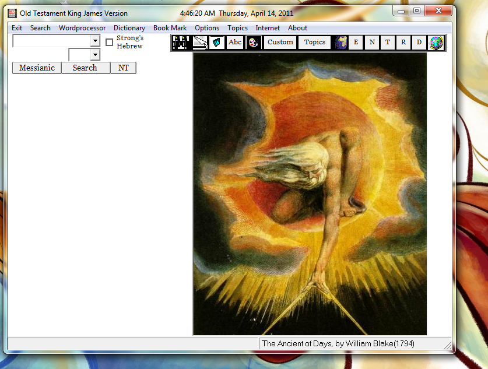Expand the small chapter dropdown arrow
Viewport: 488px width, 369px height.
pos(95,55)
